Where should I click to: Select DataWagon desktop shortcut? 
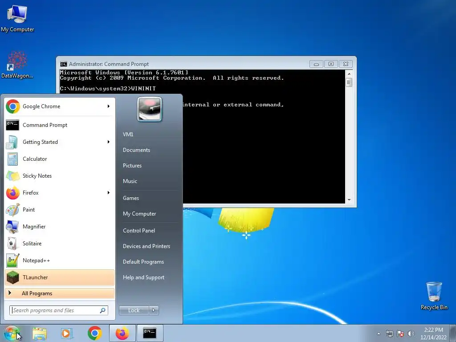point(17,65)
